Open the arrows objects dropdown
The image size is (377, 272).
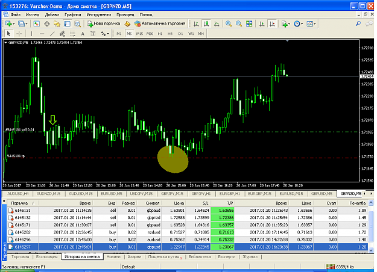click(x=105, y=34)
